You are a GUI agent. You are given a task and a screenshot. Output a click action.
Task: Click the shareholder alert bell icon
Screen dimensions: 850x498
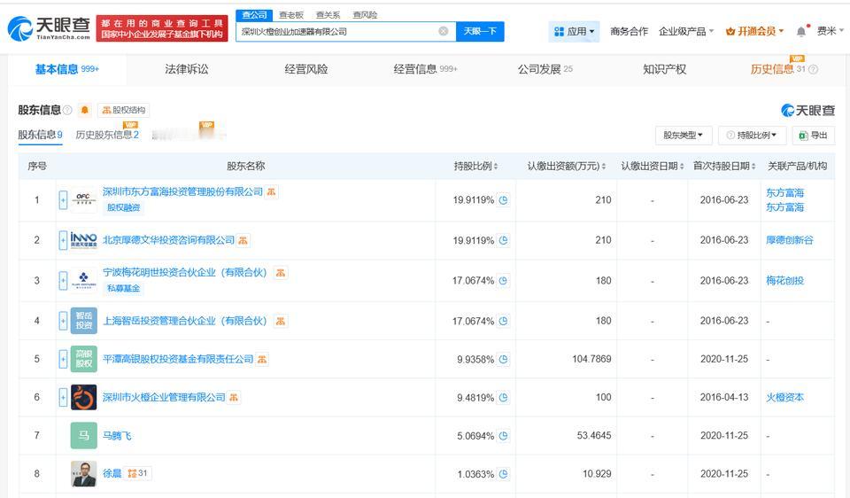pyautogui.click(x=85, y=110)
